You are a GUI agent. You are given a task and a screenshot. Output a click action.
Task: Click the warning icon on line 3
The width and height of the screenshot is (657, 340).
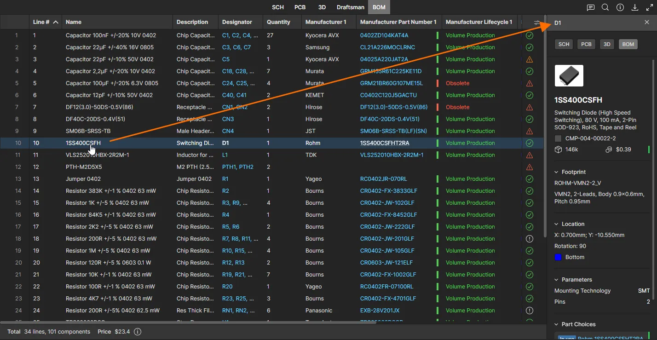coord(529,59)
